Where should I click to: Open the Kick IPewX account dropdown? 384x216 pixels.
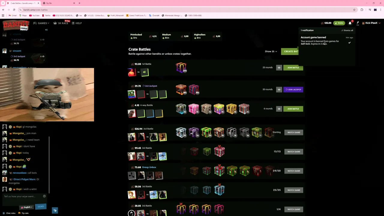point(371,23)
